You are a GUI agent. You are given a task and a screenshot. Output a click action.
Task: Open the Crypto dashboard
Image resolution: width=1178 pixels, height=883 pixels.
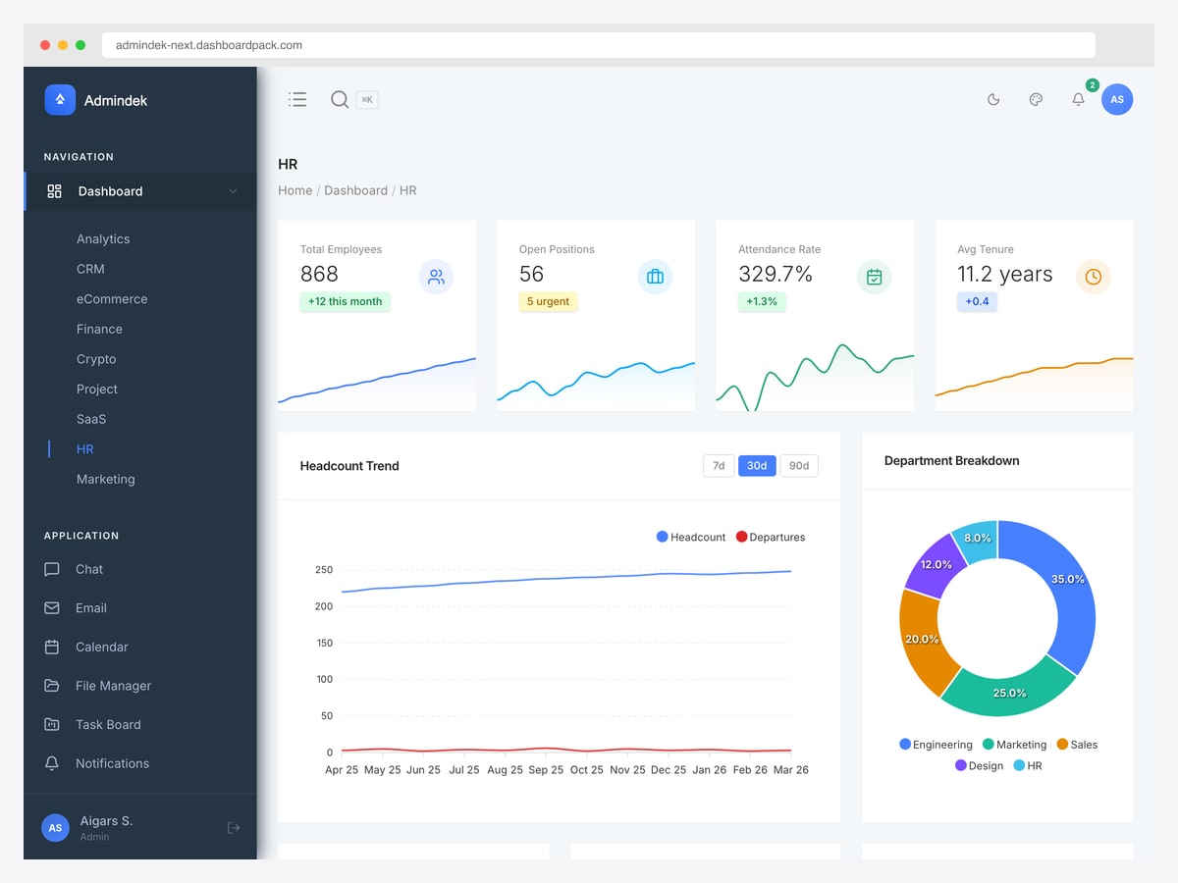coord(96,359)
